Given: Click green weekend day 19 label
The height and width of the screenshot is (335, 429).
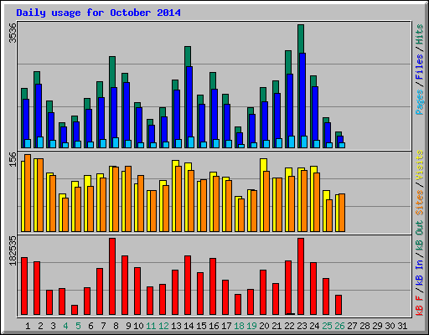Looking at the screenshot, I should [251, 326].
